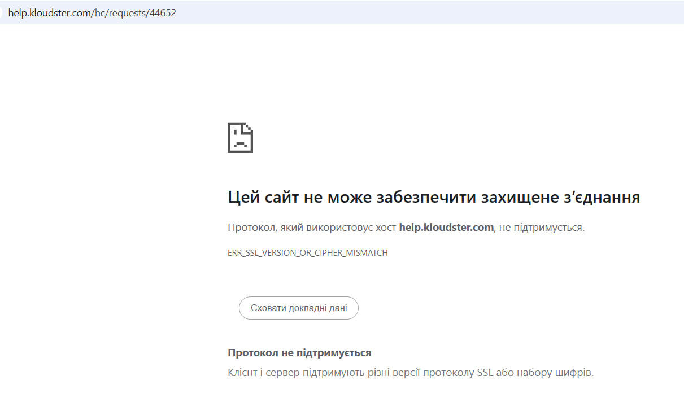Image resolution: width=684 pixels, height=415 pixels.
Task: Click the sad page error icon
Action: click(x=240, y=137)
